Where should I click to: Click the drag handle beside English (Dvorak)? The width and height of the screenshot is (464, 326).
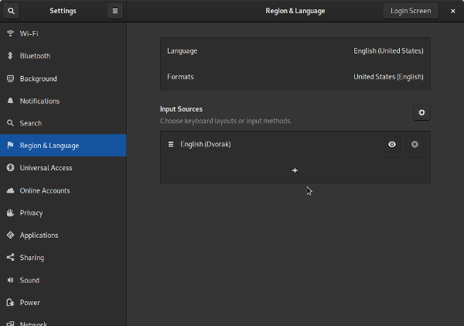point(170,145)
